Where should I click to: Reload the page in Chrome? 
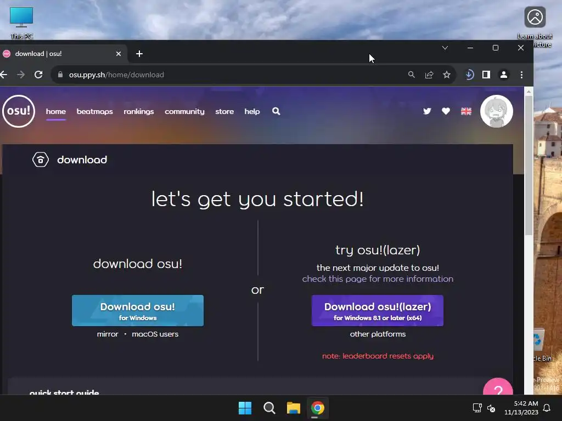coord(38,75)
